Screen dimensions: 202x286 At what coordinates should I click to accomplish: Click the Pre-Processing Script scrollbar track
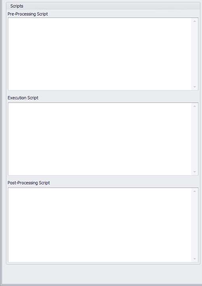[x=194, y=54]
